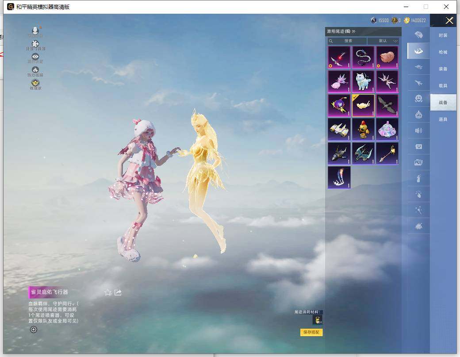
Task: Select the silver dragon trail item
Action: (x=363, y=57)
